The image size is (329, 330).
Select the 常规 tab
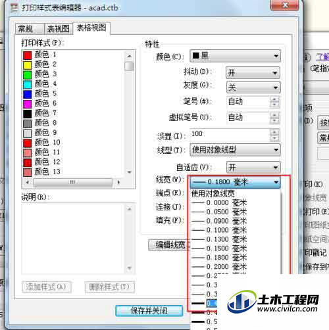pyautogui.click(x=30, y=29)
